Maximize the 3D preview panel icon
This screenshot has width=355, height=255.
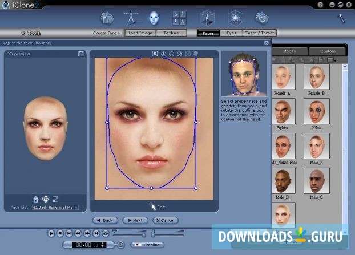81,54
